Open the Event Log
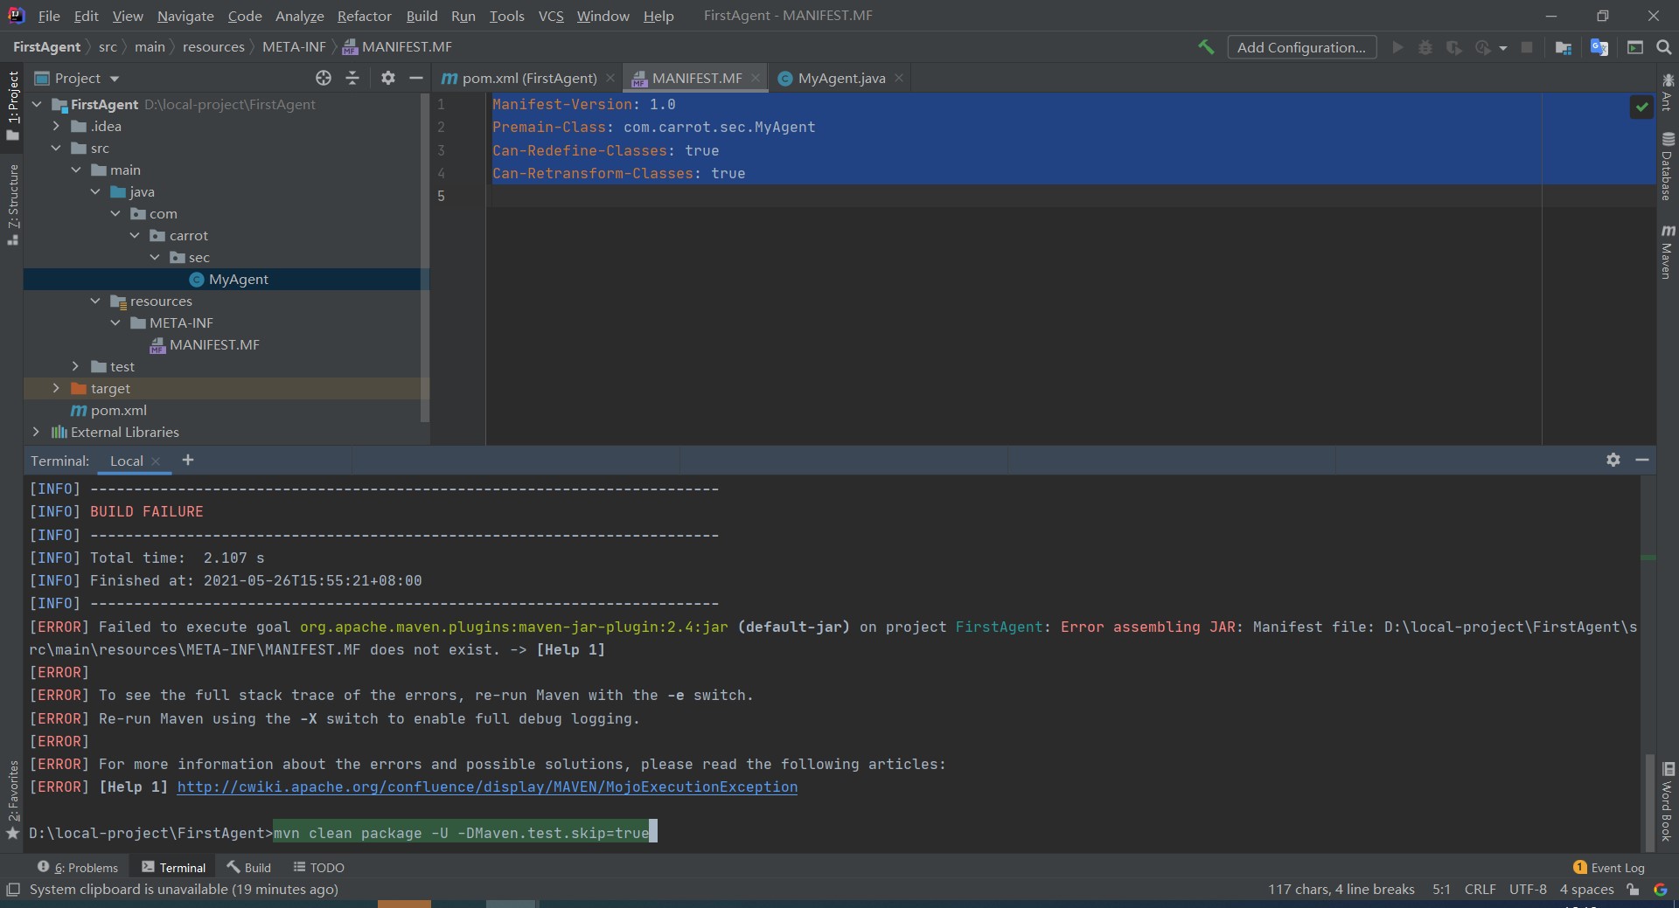1679x908 pixels. (1609, 867)
